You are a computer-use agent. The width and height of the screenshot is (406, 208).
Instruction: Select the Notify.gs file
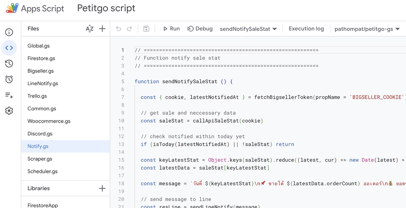[x=66, y=146]
